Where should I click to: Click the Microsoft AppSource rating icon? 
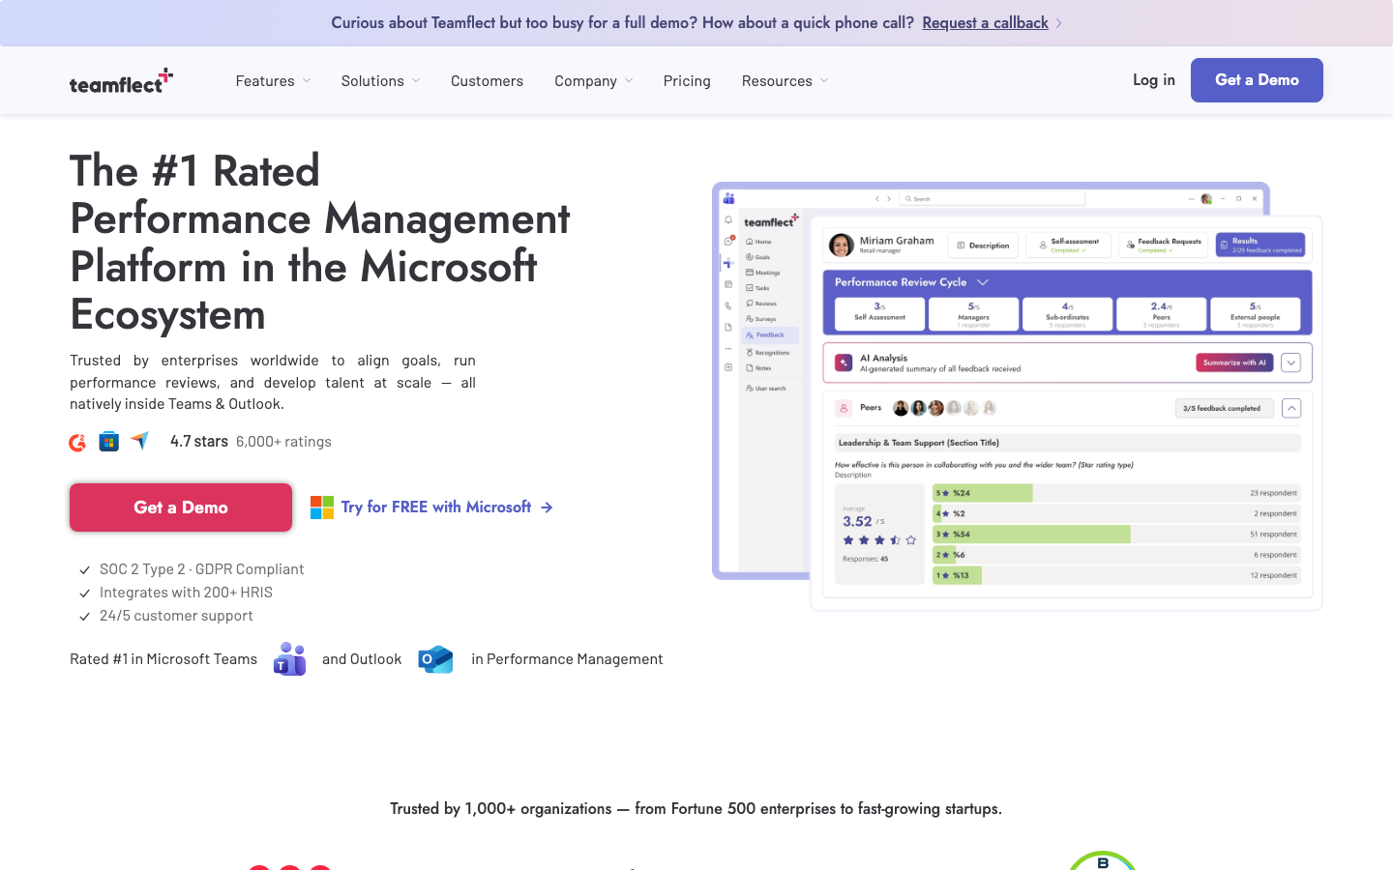click(x=109, y=442)
